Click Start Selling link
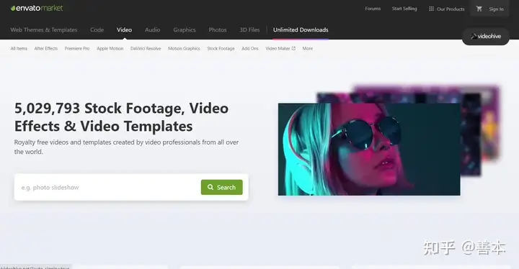This screenshot has height=269, width=519. [x=404, y=9]
